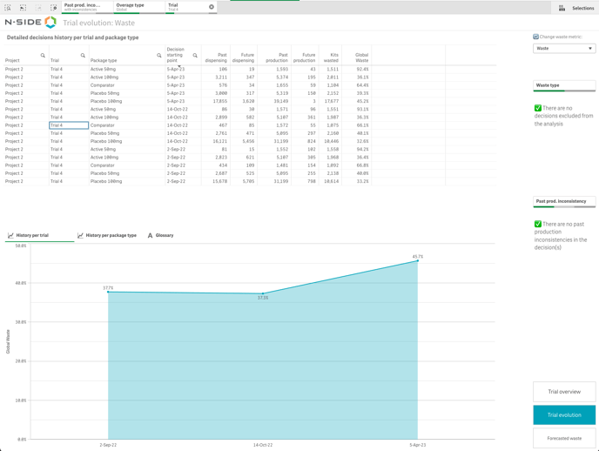
Task: Open the Change waste metric dropdown
Action: click(564, 49)
